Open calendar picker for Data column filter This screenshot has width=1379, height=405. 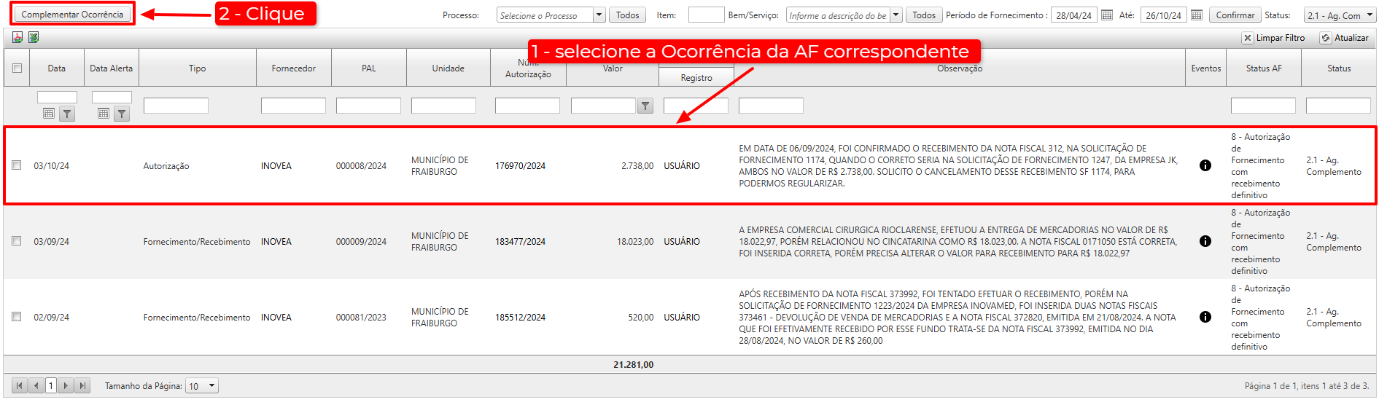pyautogui.click(x=49, y=114)
